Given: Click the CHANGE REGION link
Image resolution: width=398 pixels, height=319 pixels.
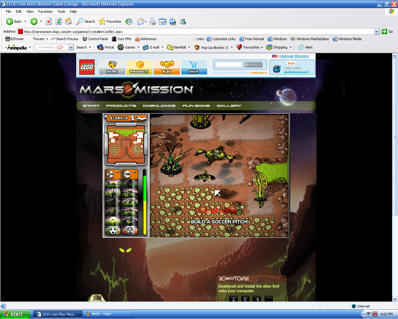Looking at the screenshot, I should pyautogui.click(x=294, y=56).
